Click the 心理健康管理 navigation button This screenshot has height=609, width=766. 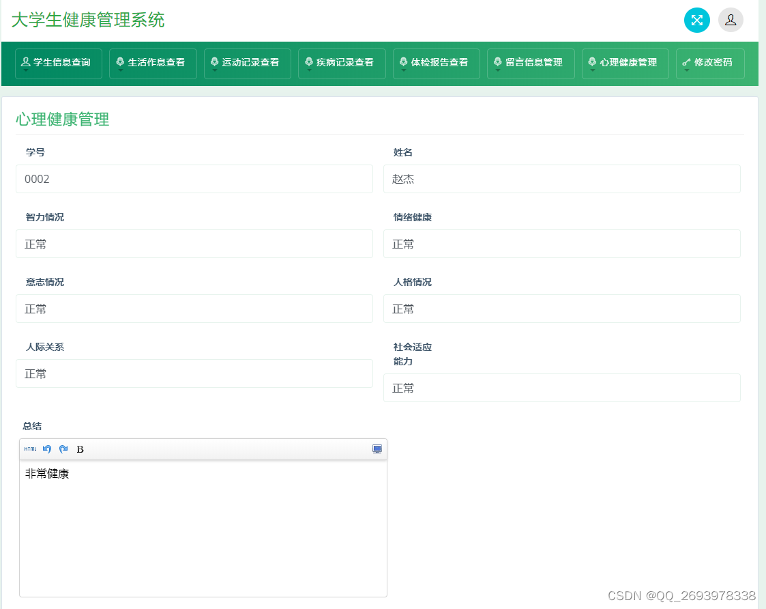625,63
